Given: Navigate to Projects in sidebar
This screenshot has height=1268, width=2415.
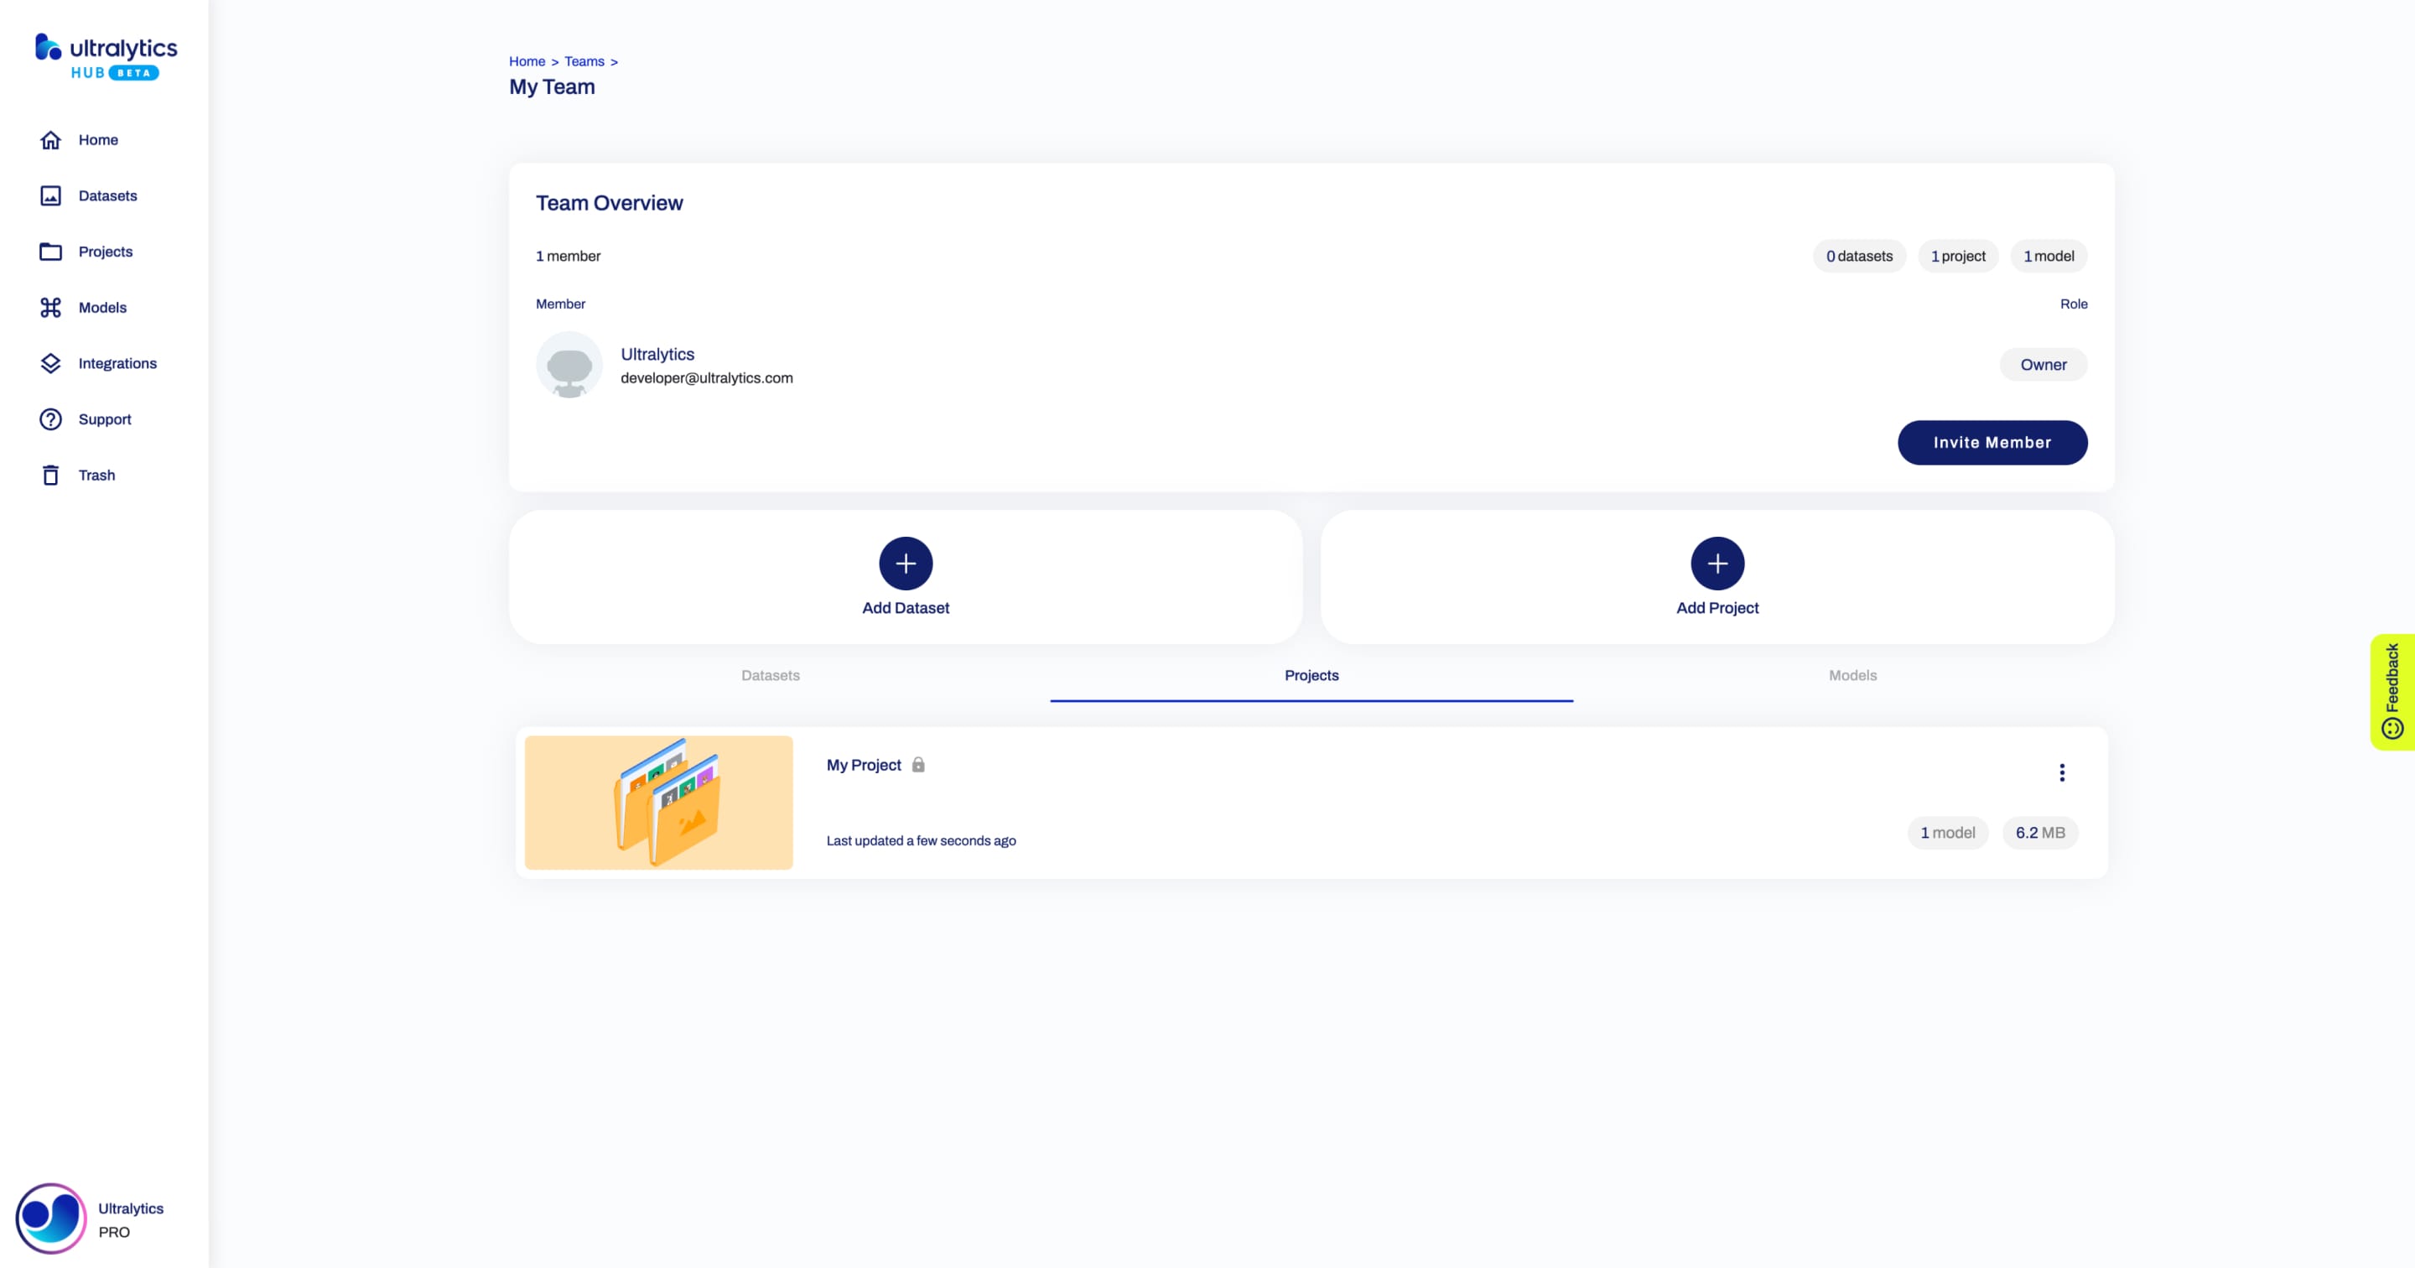Looking at the screenshot, I should point(106,251).
